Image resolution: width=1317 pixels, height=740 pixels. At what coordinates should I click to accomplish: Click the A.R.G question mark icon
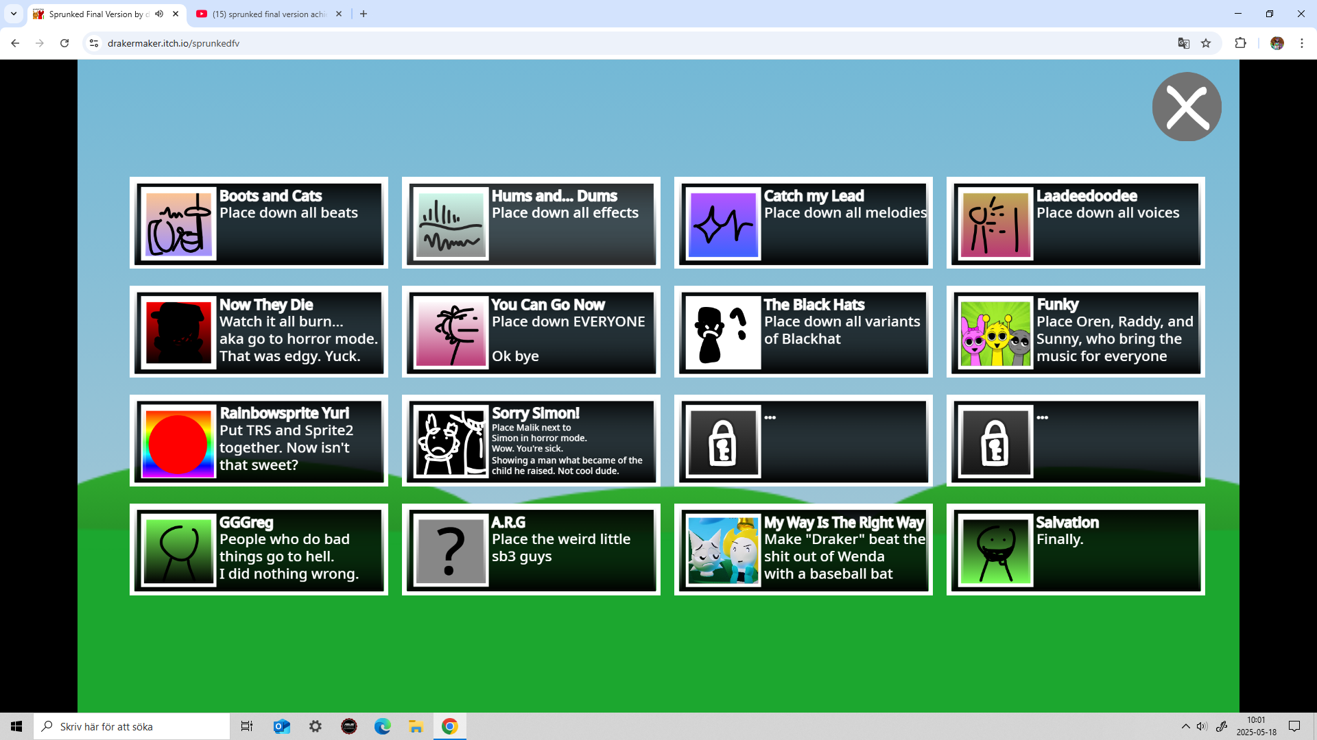pyautogui.click(x=451, y=550)
